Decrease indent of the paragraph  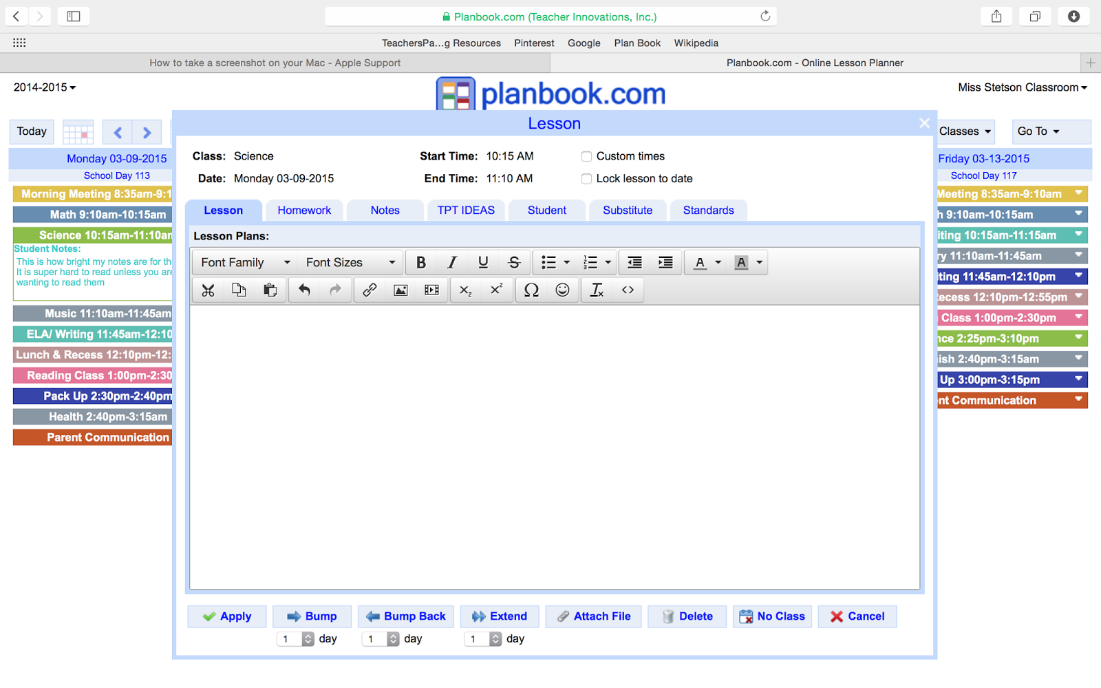634,262
